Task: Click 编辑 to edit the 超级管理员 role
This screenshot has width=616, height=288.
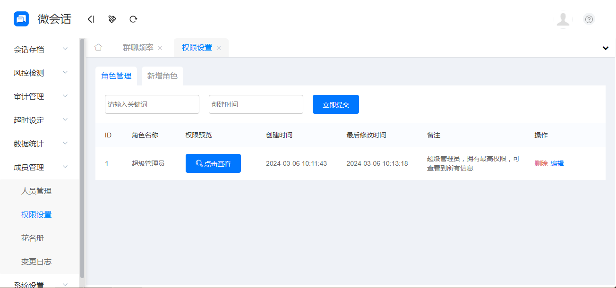Action: pos(557,163)
